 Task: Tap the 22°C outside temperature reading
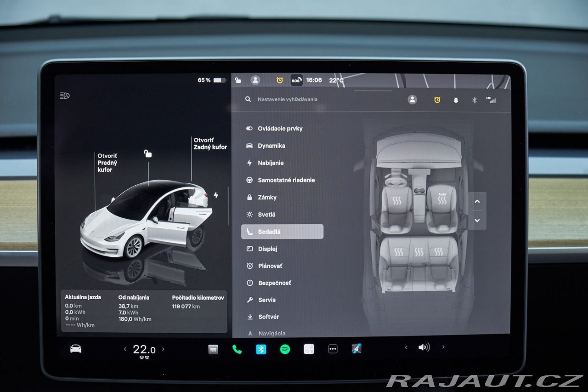tap(336, 80)
